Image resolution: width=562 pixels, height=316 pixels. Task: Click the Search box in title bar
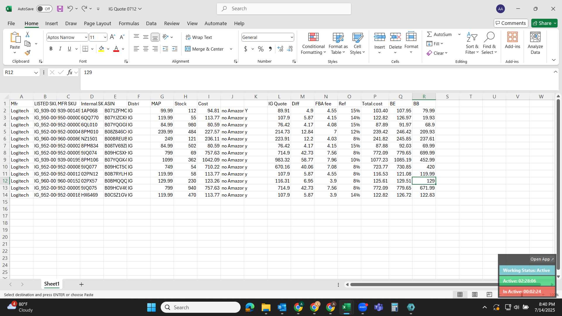284,9
